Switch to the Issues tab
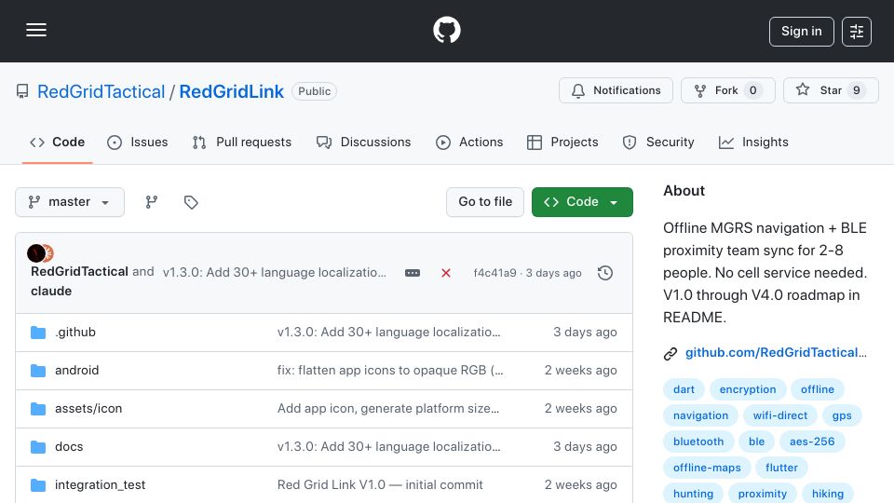The height and width of the screenshot is (503, 894). (x=138, y=142)
